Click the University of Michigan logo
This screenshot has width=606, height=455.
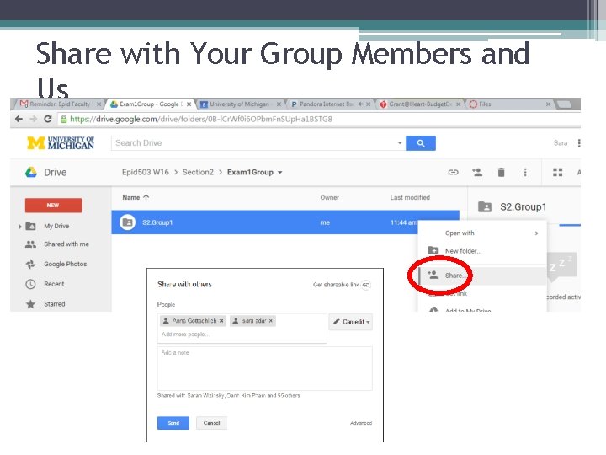pos(61,142)
